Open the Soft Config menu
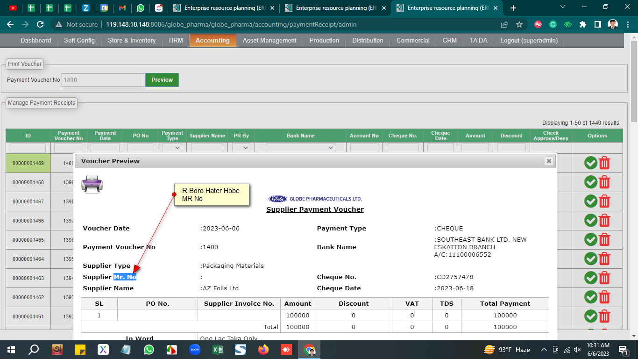Viewport: 638px width, 359px height. tap(79, 41)
